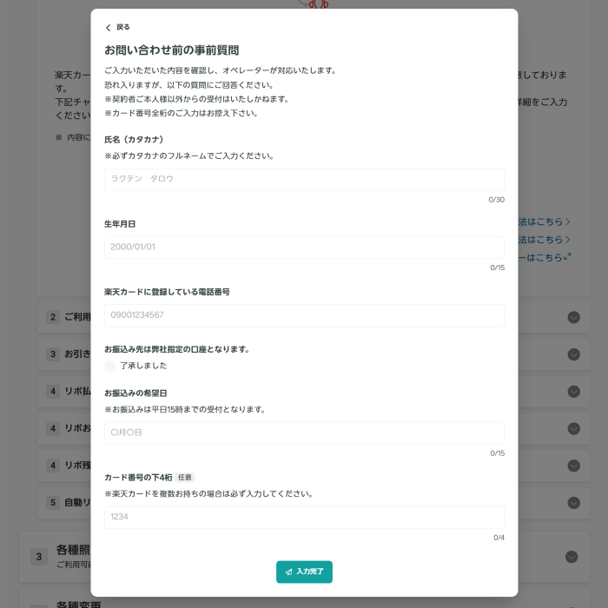This screenshot has height=608, width=608.
Task: Expand the リボお section chevron
Action: click(573, 428)
